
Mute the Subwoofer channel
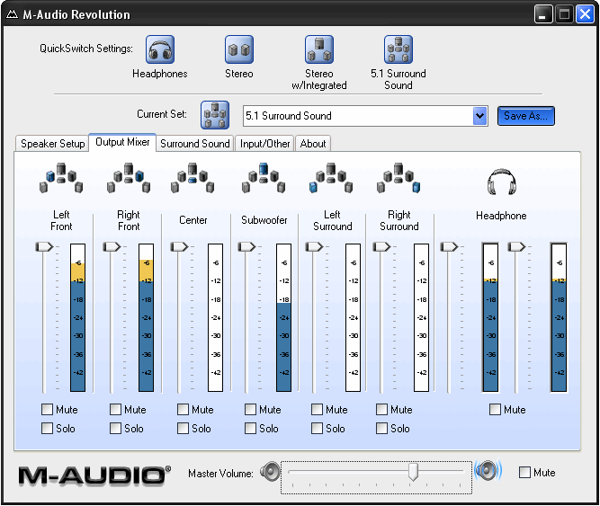point(250,409)
